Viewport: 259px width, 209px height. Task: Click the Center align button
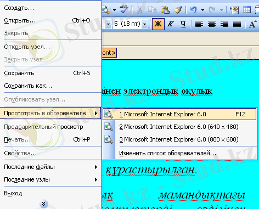[x=212, y=24]
